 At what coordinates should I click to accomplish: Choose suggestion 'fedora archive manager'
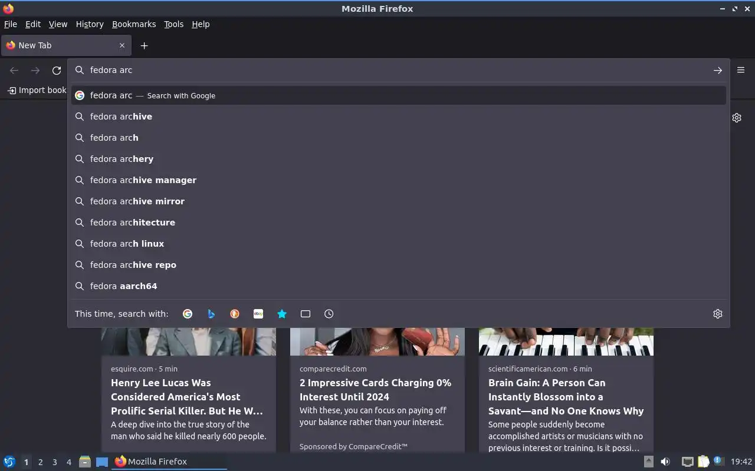(x=399, y=180)
